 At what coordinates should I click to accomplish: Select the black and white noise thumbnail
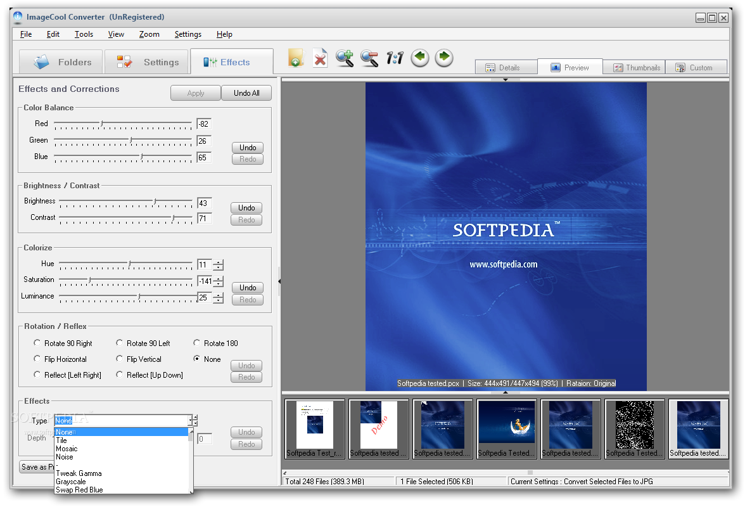[x=634, y=429]
